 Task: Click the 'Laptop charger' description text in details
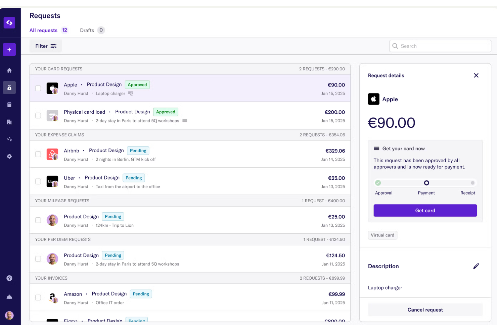point(385,287)
